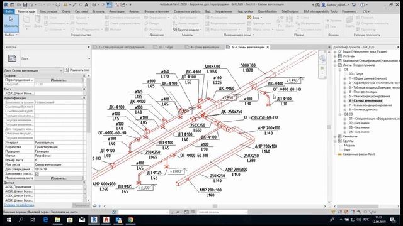403x226 pixels.
Task: Close the Свойства panel
Action: pos(89,47)
